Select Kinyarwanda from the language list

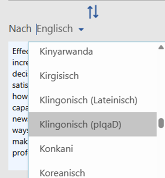[93, 52]
